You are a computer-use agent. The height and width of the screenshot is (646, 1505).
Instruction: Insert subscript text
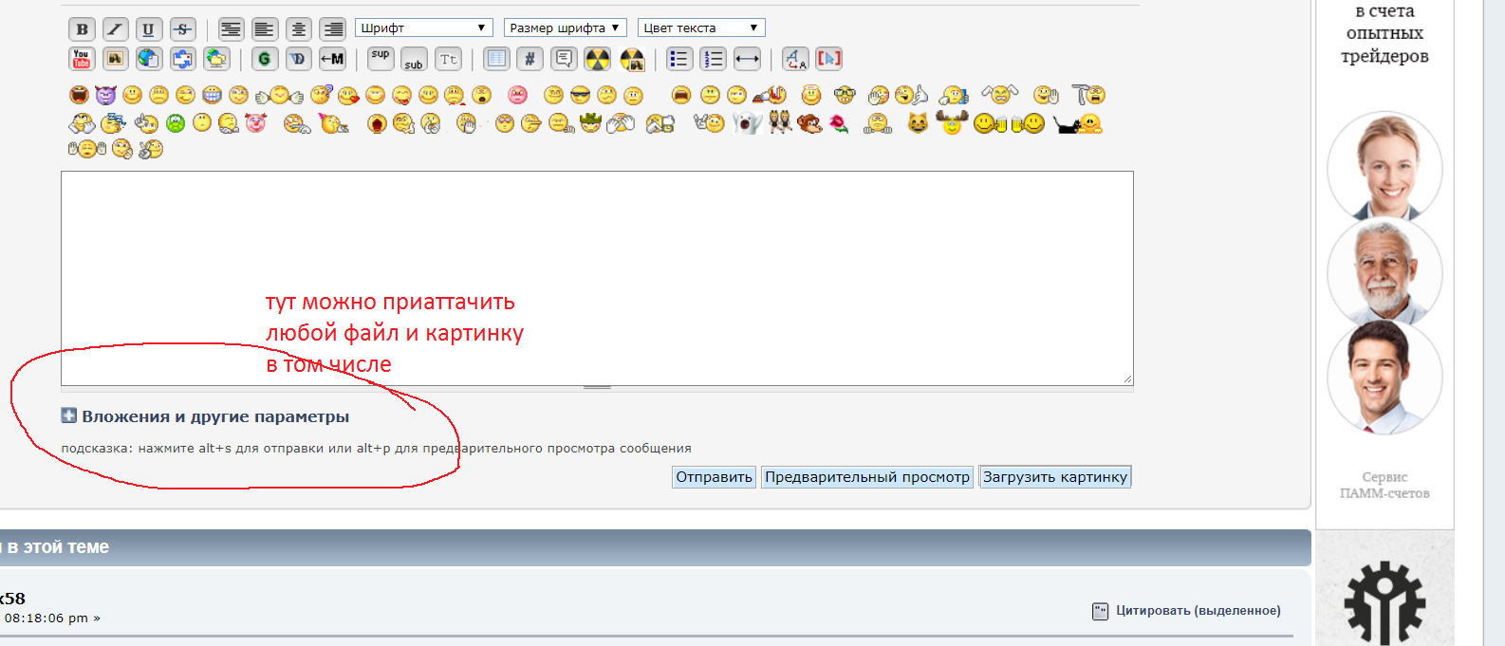coord(414,59)
